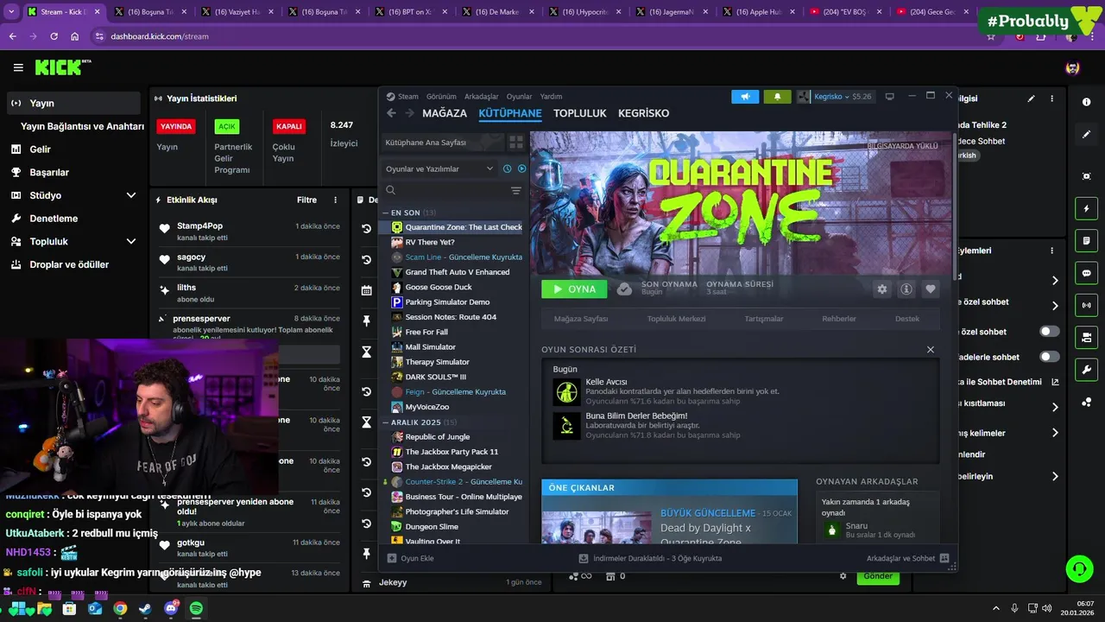This screenshot has height=622, width=1105.
Task: Click the cloud sync status icon
Action: (624, 289)
